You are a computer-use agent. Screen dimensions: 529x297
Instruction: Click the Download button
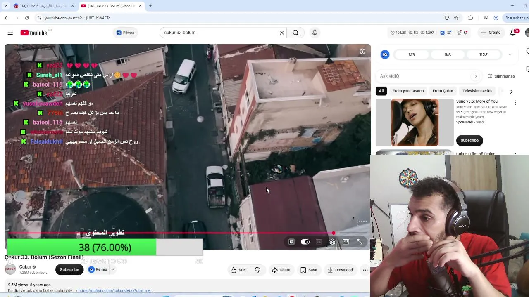pos(340,270)
